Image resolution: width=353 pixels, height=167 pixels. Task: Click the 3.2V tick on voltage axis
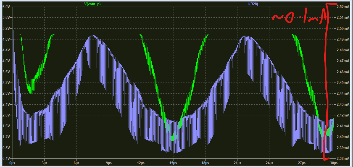[6, 83]
